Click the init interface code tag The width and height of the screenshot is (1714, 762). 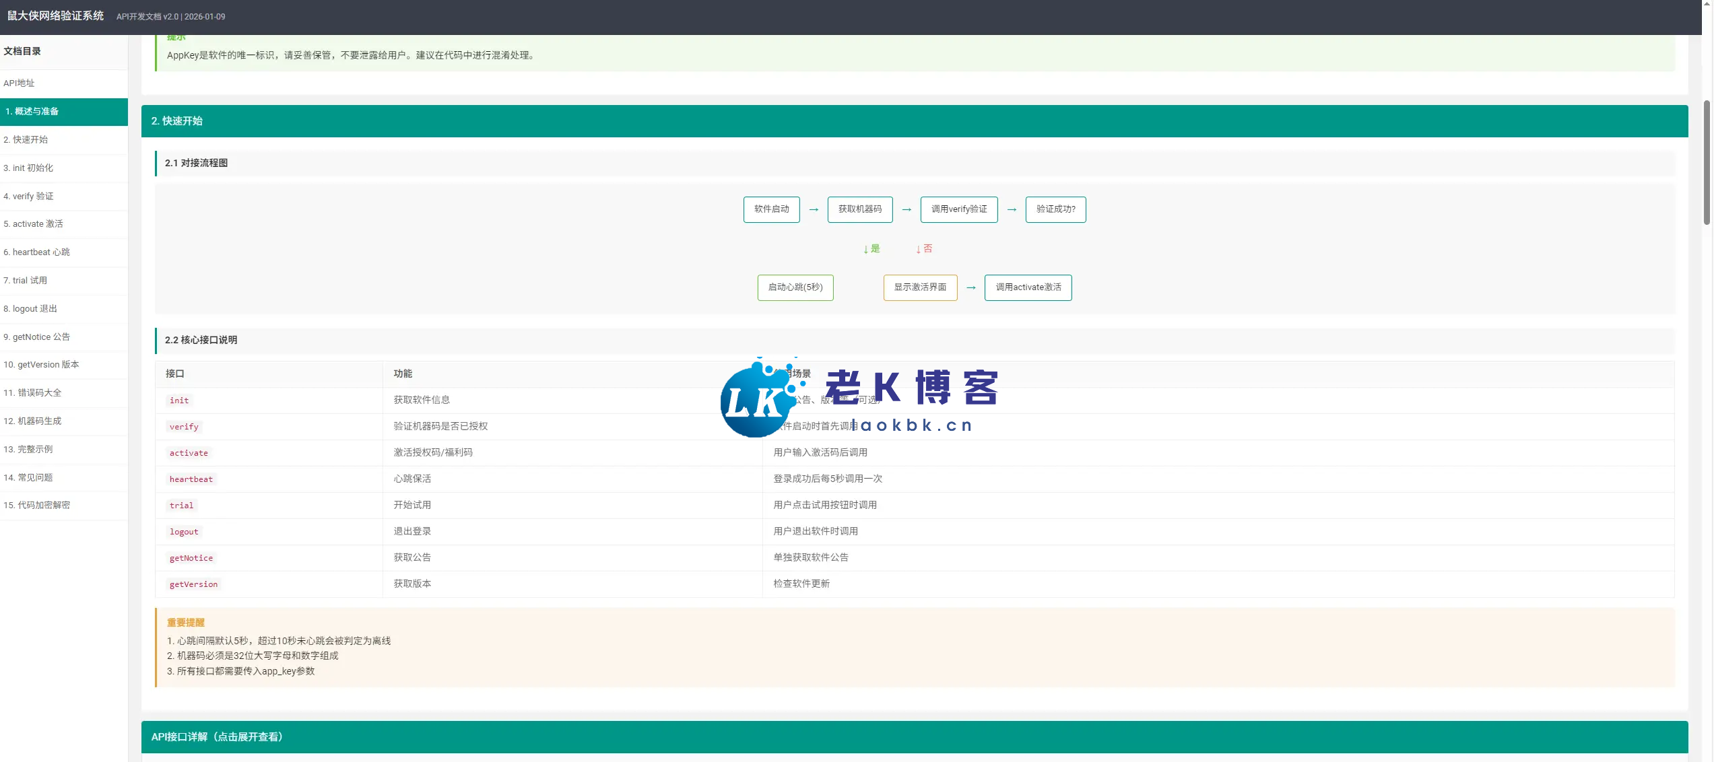(179, 401)
